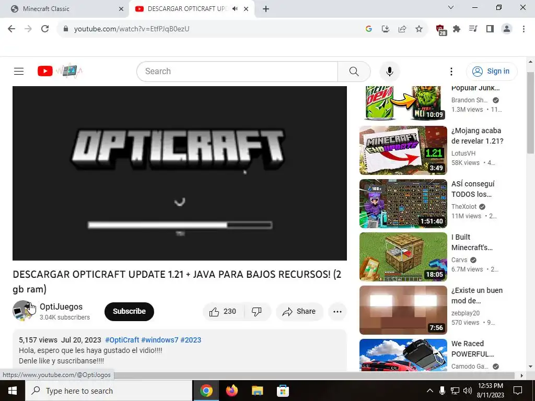The image size is (535, 401).
Task: View site info via lock icon
Action: point(66,29)
